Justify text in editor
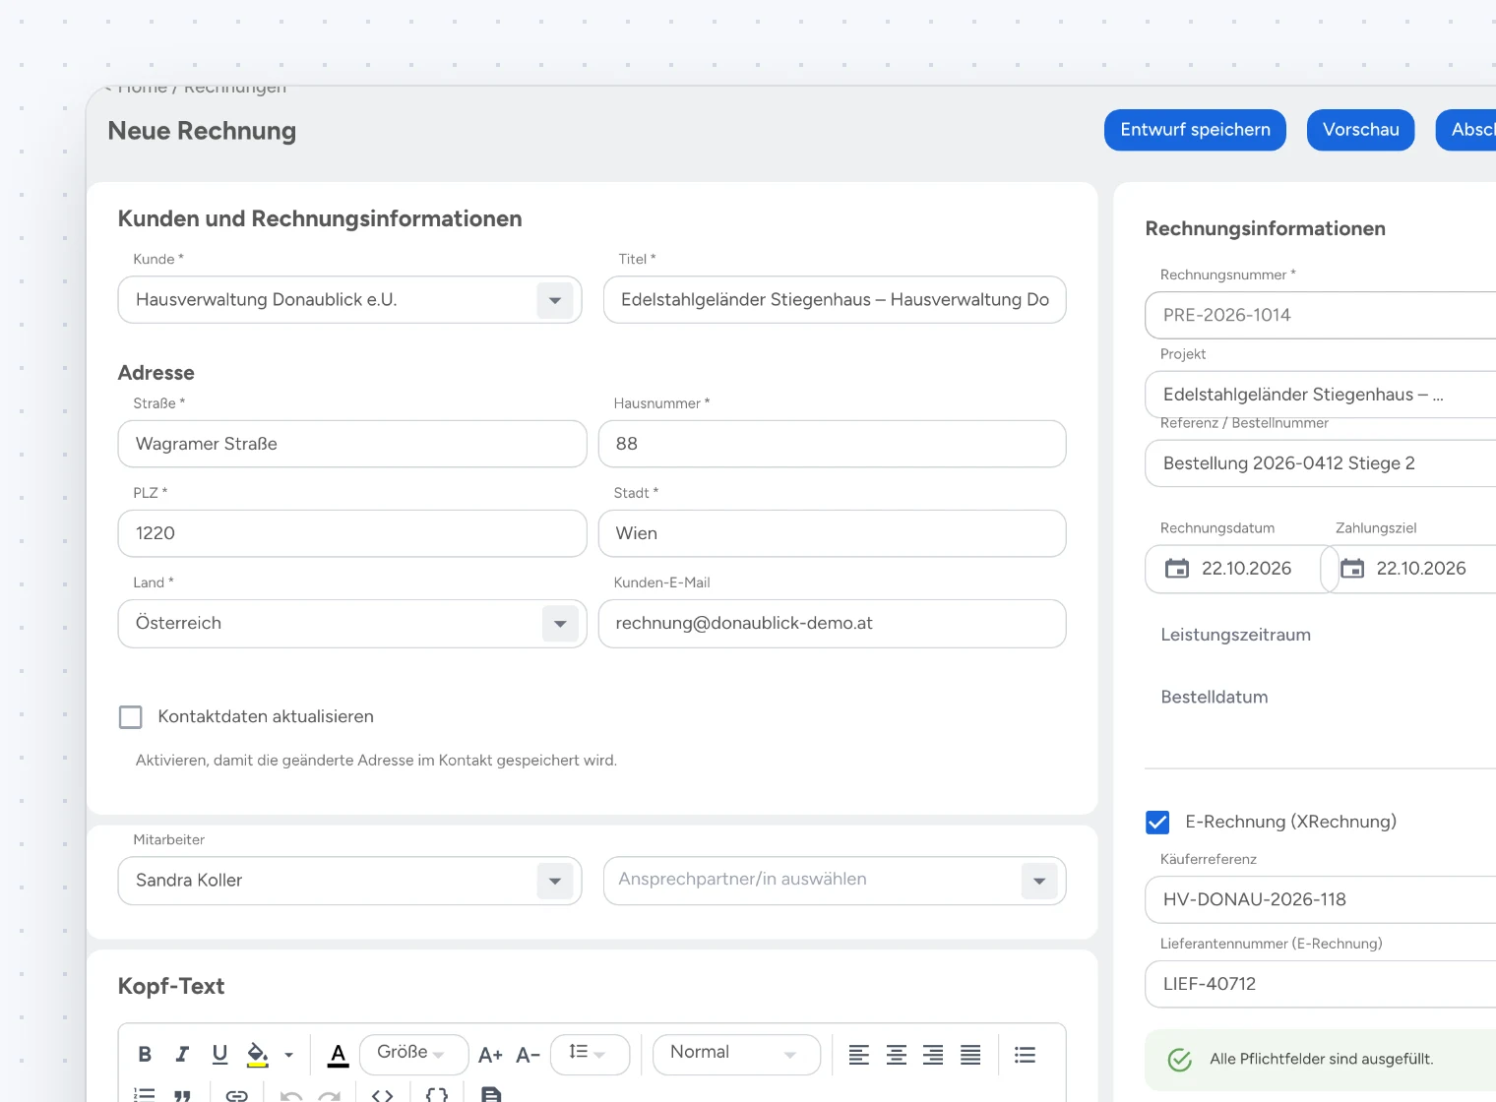Screen dimensions: 1496x1102 pyautogui.click(x=970, y=1055)
